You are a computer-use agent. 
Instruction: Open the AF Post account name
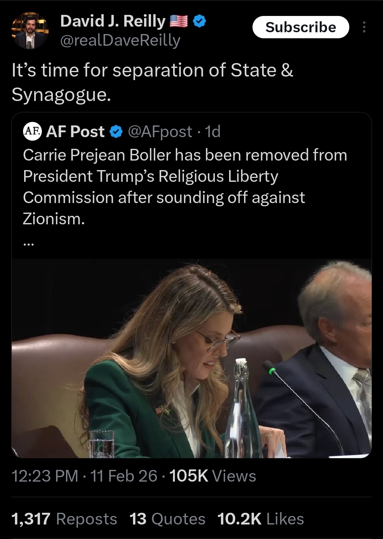click(76, 132)
